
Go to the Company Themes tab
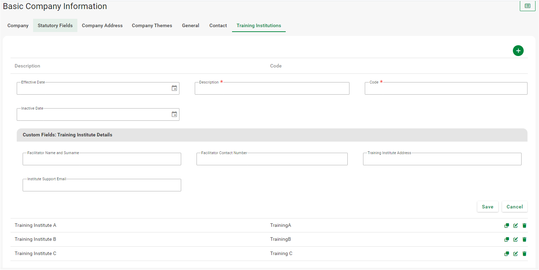(152, 25)
